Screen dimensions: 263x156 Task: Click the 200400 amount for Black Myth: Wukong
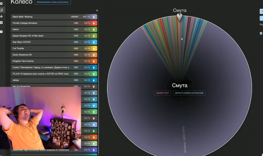74,17
